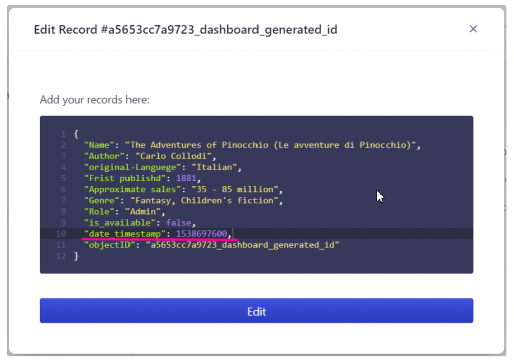Click line number 1 in the gutter
The height and width of the screenshot is (362, 514).
(x=64, y=134)
